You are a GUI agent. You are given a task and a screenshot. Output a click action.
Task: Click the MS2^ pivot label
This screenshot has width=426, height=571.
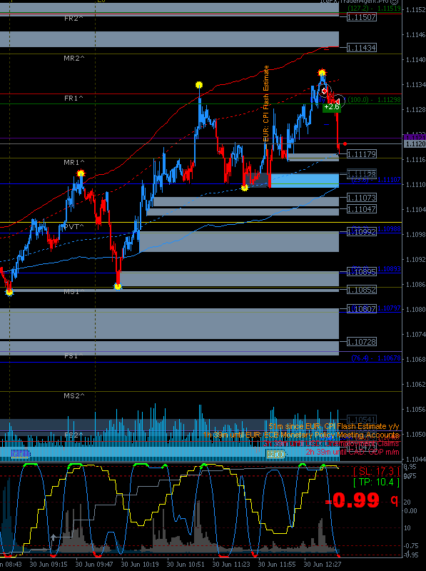coord(74,395)
